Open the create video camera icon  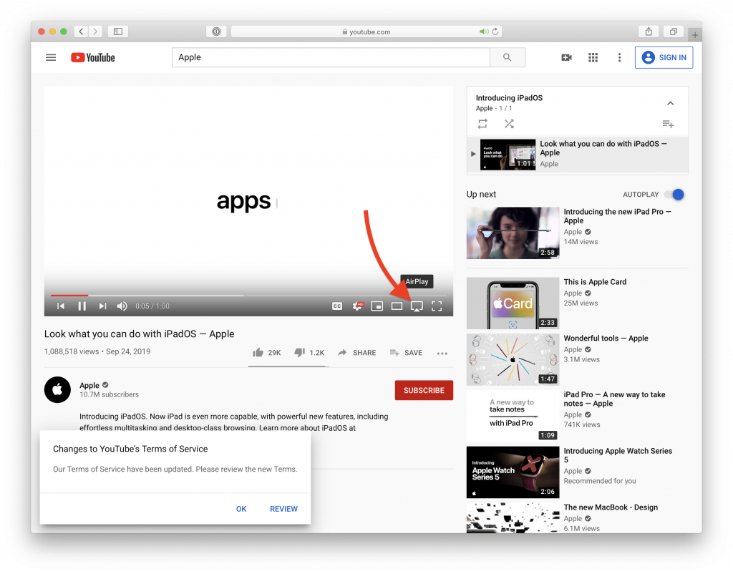click(x=567, y=57)
